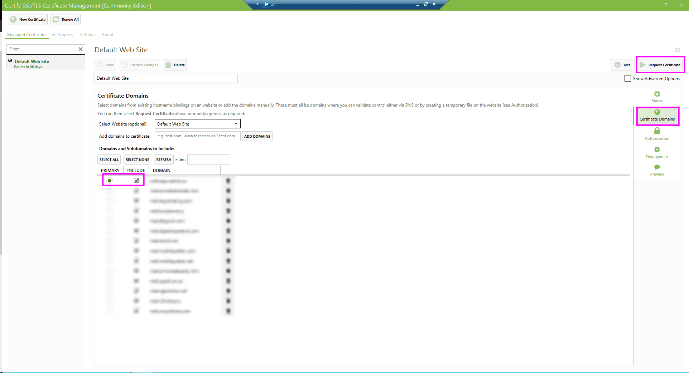This screenshot has height=373, width=689.
Task: Click SELECT NONE domains
Action: pyautogui.click(x=137, y=159)
